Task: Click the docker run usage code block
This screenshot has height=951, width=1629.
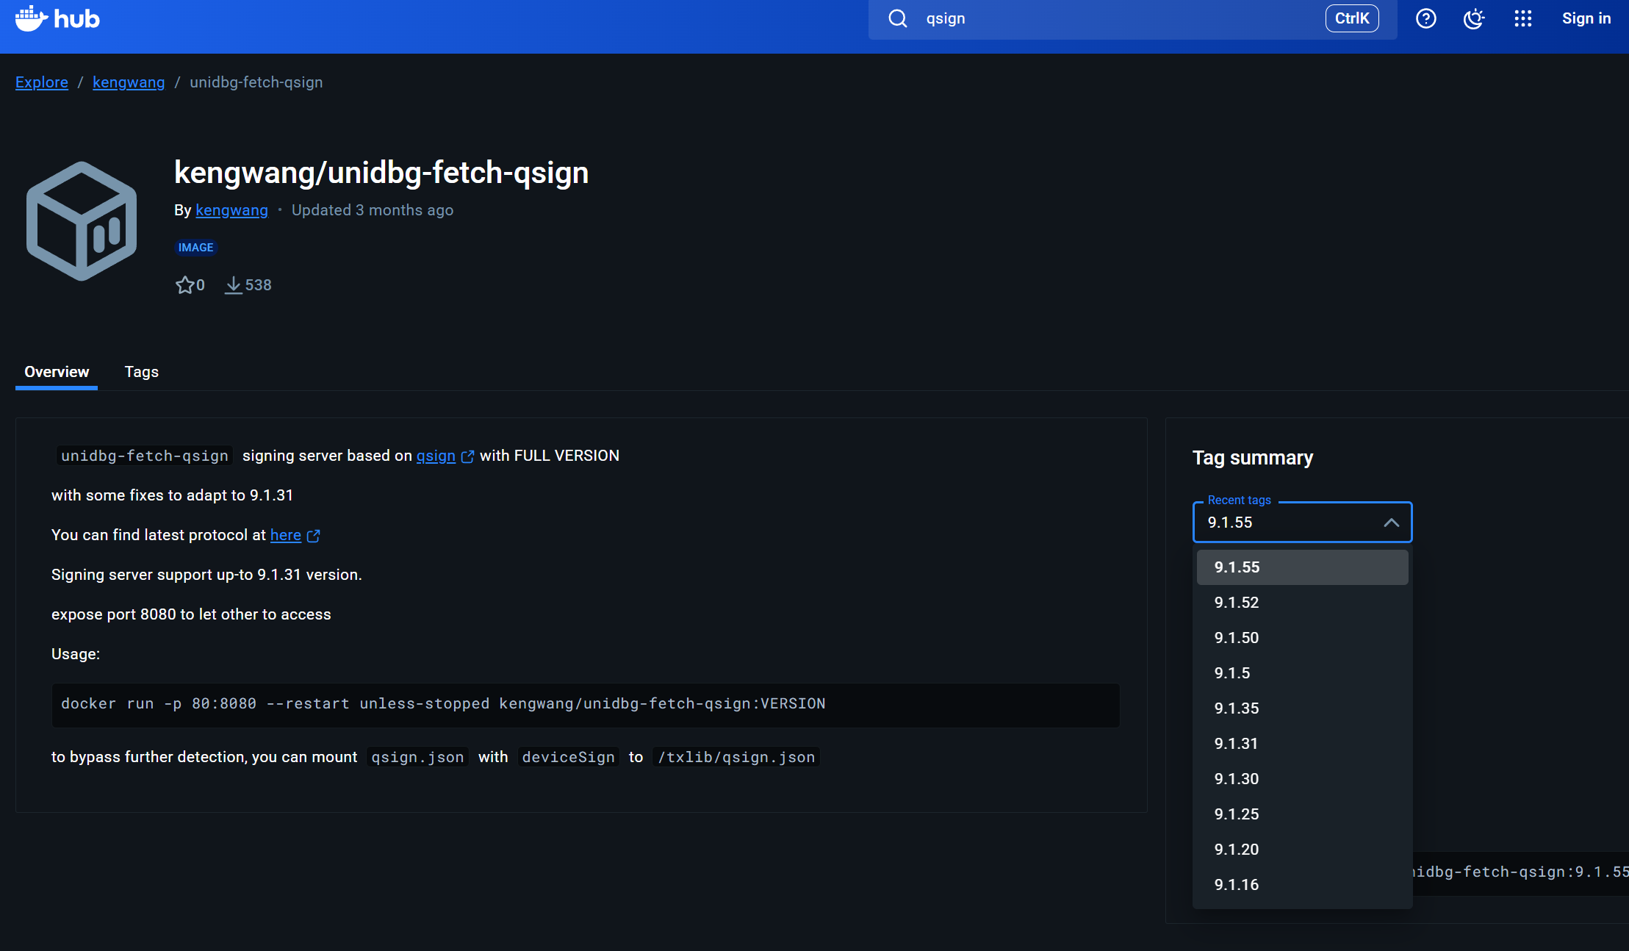Action: [586, 705]
